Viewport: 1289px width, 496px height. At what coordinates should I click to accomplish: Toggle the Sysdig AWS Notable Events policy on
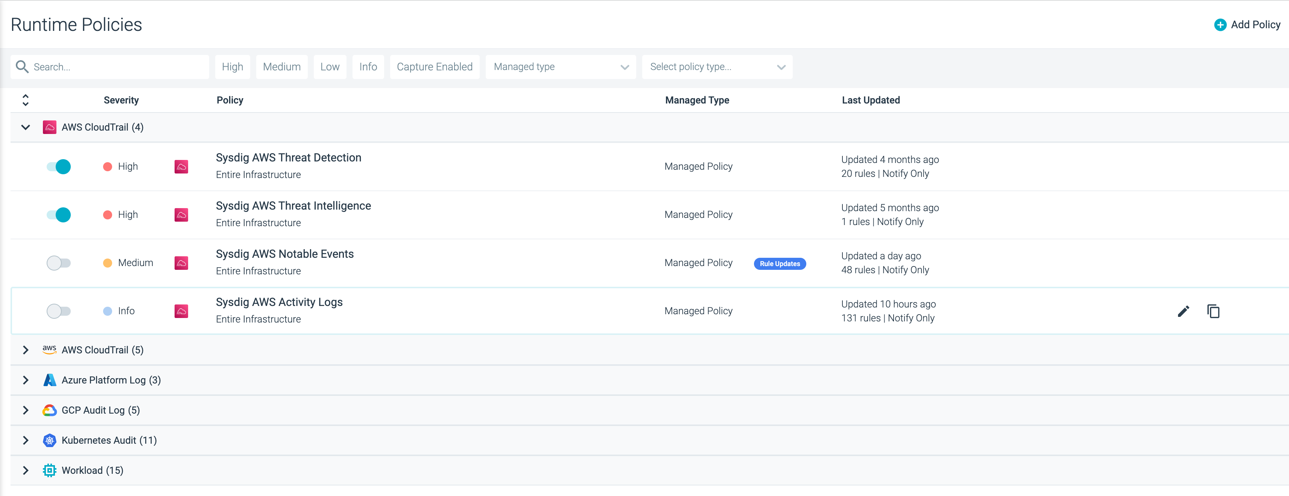[58, 262]
